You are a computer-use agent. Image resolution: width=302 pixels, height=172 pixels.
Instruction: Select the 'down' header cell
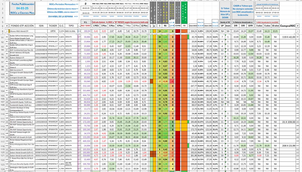[228, 26]
